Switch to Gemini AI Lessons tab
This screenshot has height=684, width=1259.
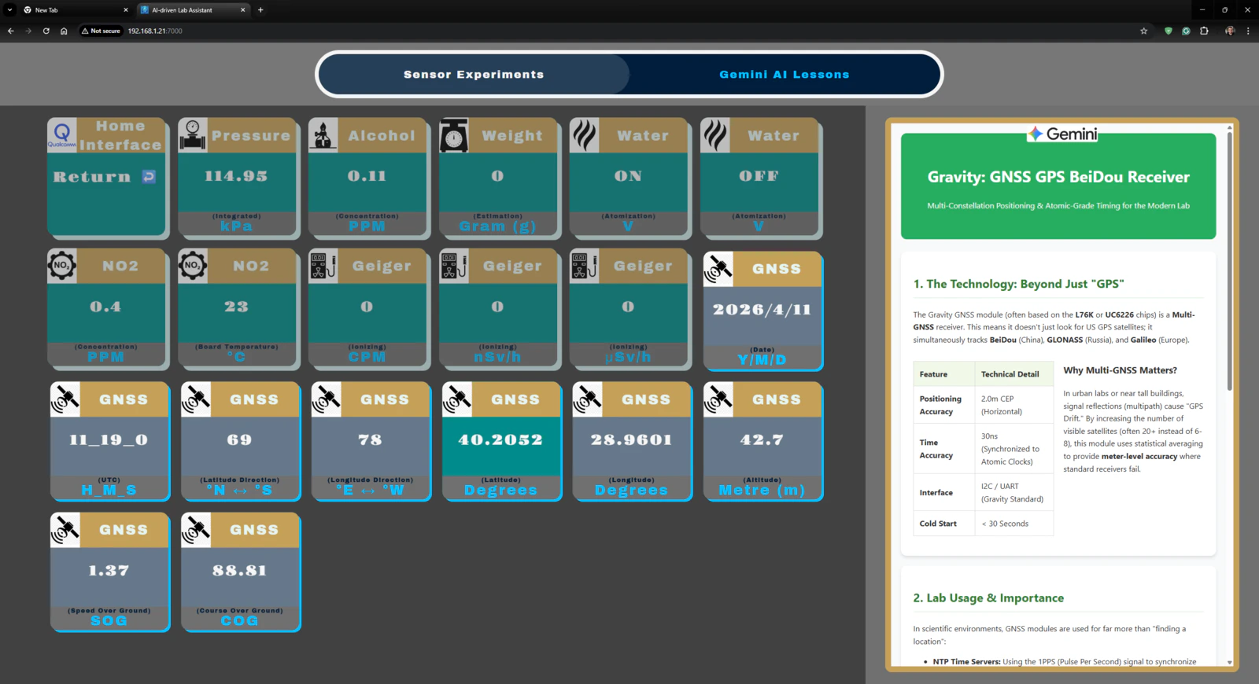click(784, 75)
